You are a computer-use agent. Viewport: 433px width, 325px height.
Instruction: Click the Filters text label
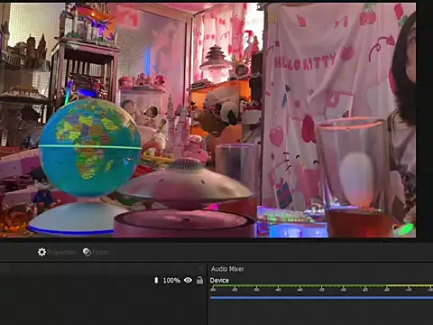(100, 252)
